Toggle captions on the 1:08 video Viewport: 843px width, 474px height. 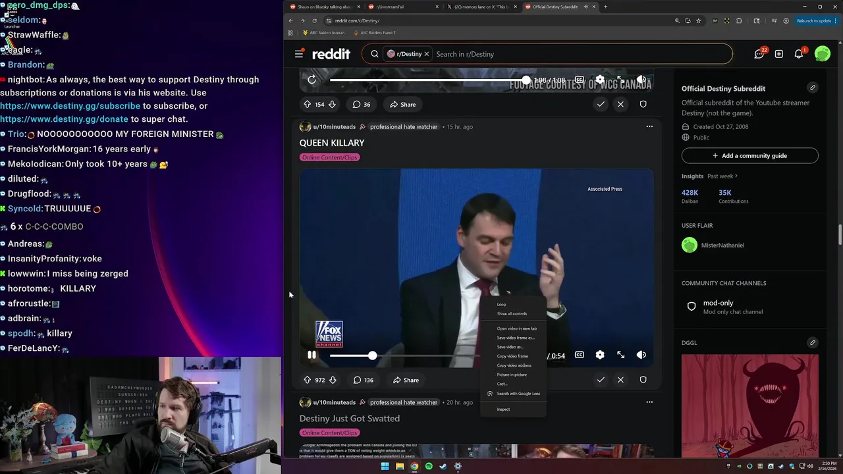(579, 80)
